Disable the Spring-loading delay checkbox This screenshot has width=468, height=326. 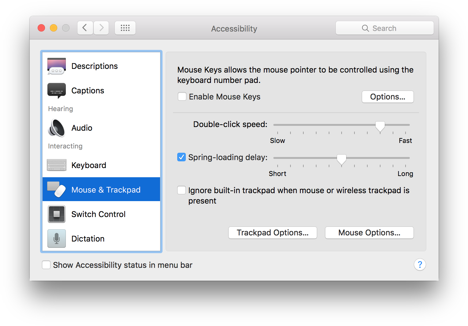tap(181, 157)
